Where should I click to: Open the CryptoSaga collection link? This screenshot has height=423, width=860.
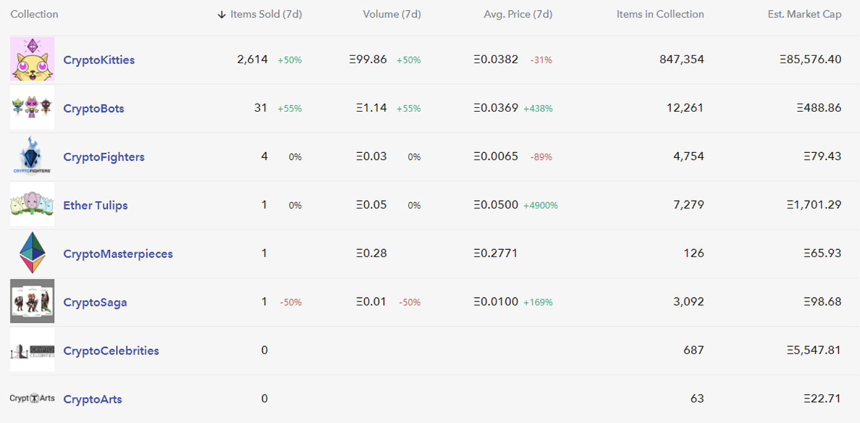[95, 303]
